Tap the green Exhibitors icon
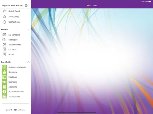 coord(4,77)
